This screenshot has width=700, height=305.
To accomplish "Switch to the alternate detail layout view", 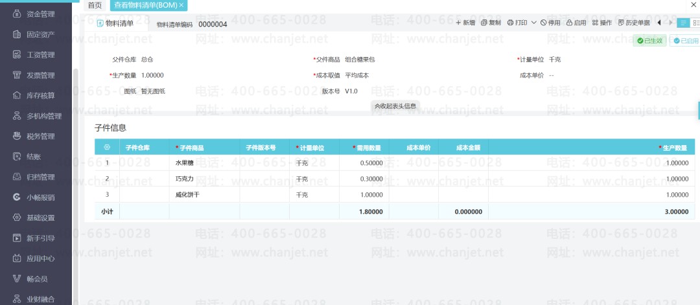I will click(x=695, y=23).
